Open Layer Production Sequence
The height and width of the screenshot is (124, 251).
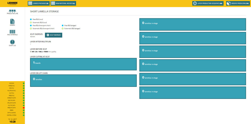208,3
